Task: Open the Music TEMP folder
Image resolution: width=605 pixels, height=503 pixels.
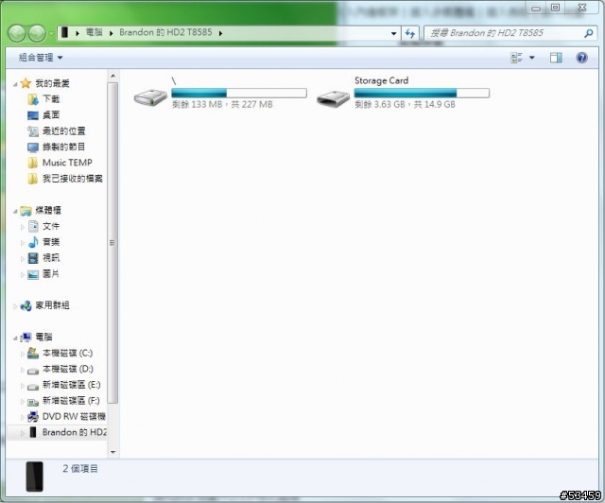Action: point(67,163)
